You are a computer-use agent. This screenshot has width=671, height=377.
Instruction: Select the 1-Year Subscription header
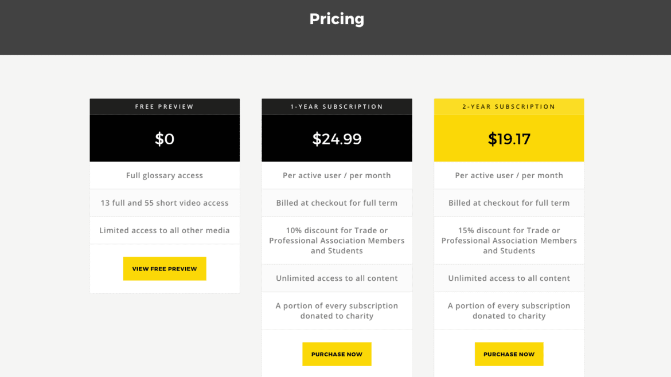(x=337, y=107)
